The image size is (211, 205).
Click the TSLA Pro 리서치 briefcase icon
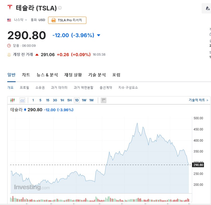54,20
